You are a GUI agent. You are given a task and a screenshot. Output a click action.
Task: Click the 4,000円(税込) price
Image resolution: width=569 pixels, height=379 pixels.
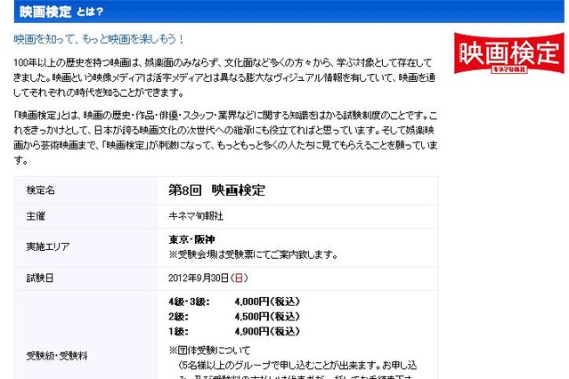coord(267,302)
